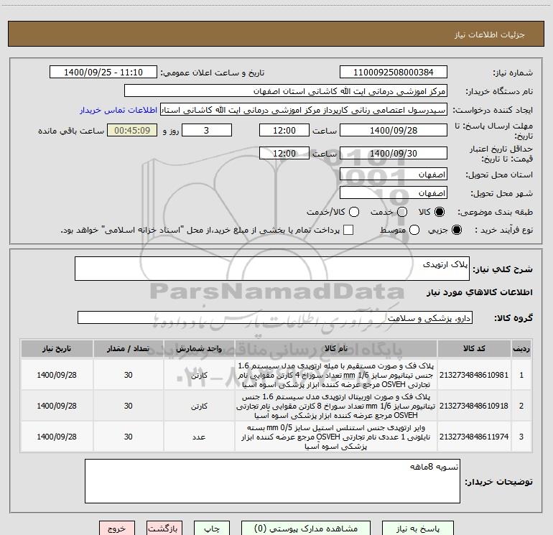Select the کالا/خدمت radio button

[354, 212]
